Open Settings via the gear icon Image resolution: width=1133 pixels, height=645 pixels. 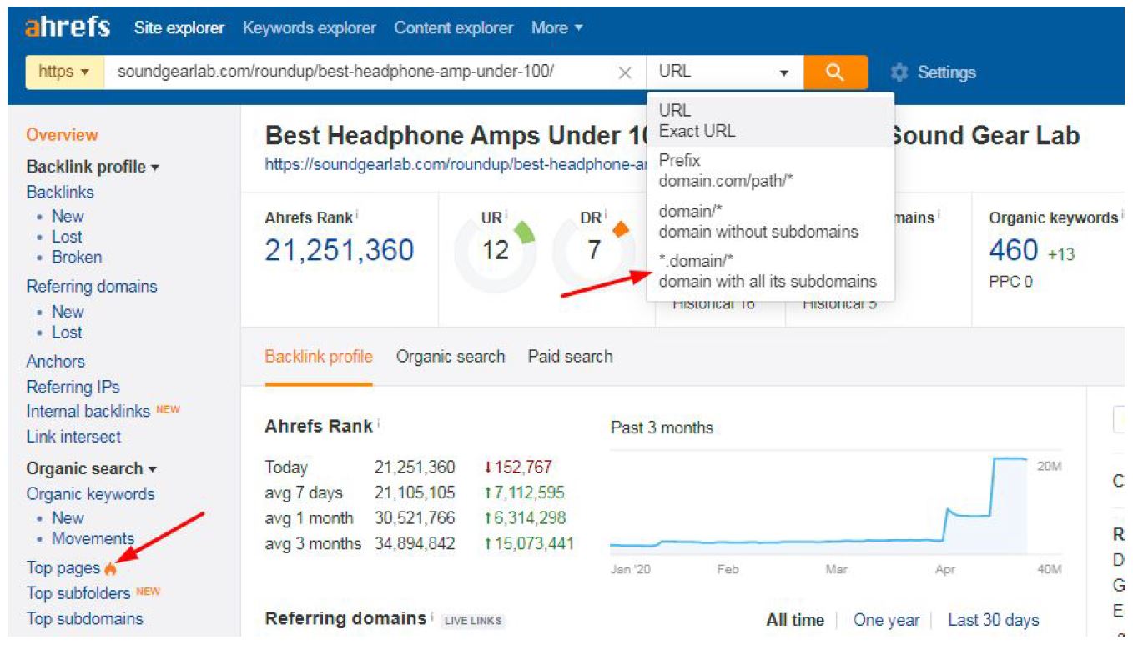(899, 72)
